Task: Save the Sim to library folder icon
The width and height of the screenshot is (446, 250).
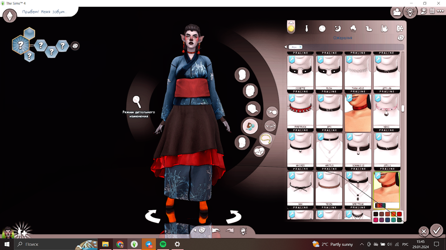Action: [x=397, y=12]
